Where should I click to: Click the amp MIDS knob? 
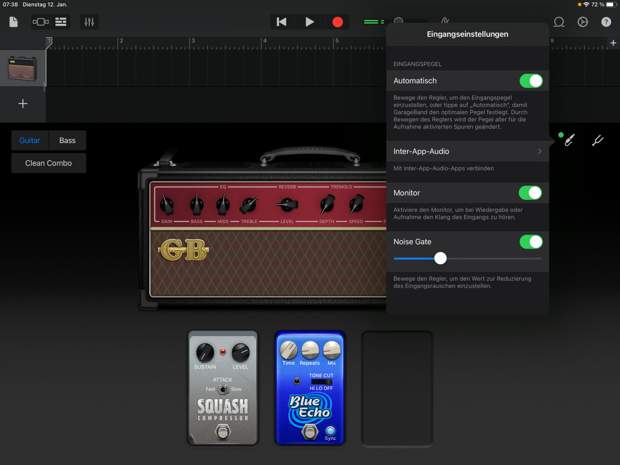click(223, 204)
